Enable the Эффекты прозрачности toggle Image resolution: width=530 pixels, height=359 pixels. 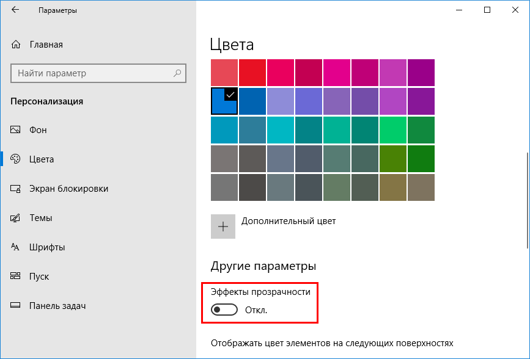[224, 310]
